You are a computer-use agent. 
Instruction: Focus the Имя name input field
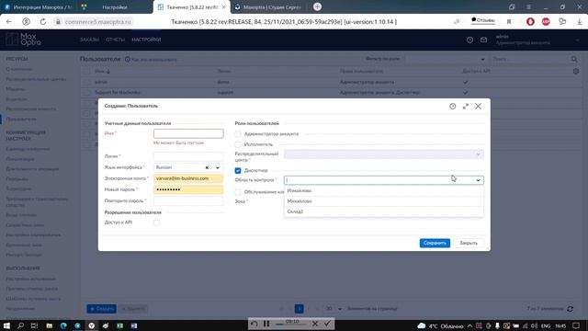[x=188, y=133]
